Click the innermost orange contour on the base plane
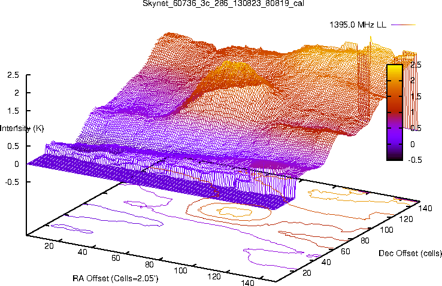The image size is (442, 286). 234,211
